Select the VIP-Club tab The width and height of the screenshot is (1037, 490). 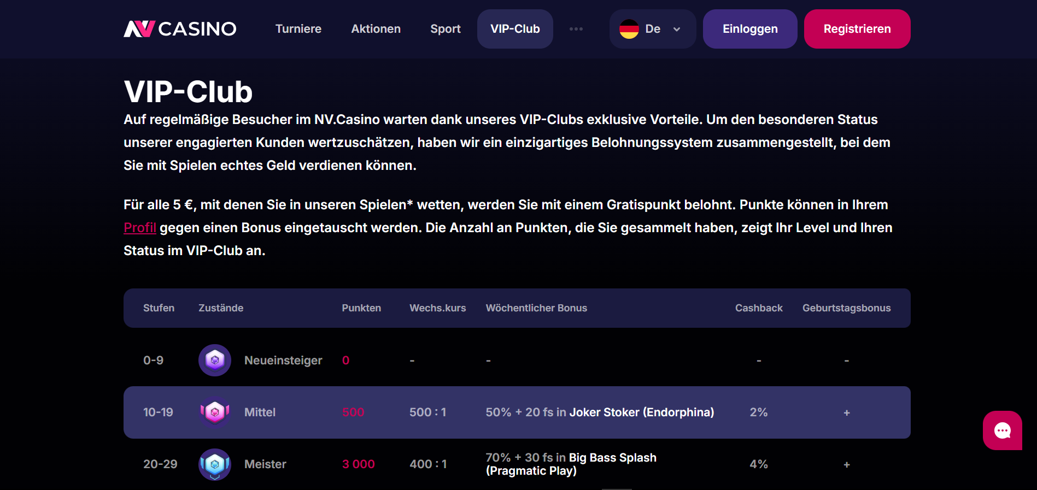point(515,29)
